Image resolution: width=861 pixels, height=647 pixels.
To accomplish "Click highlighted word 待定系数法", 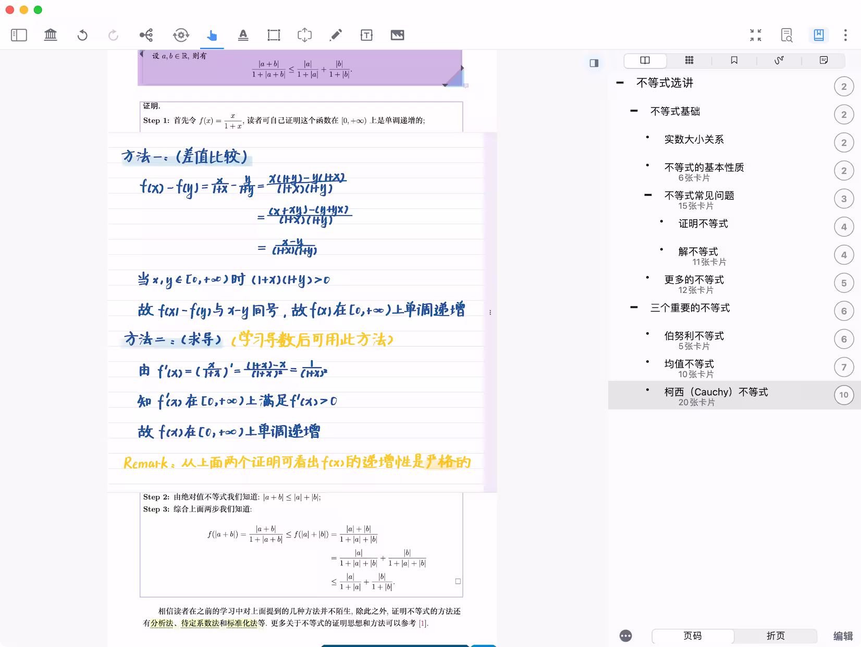I will tap(200, 623).
